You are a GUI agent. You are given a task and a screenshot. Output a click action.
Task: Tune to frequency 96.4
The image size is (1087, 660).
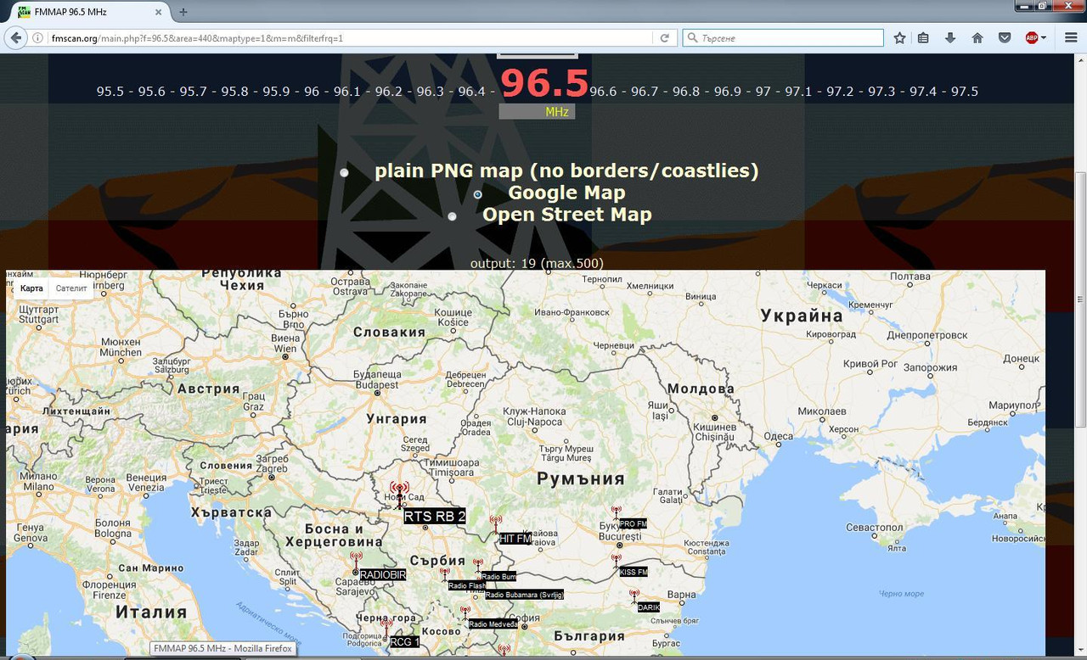[471, 92]
